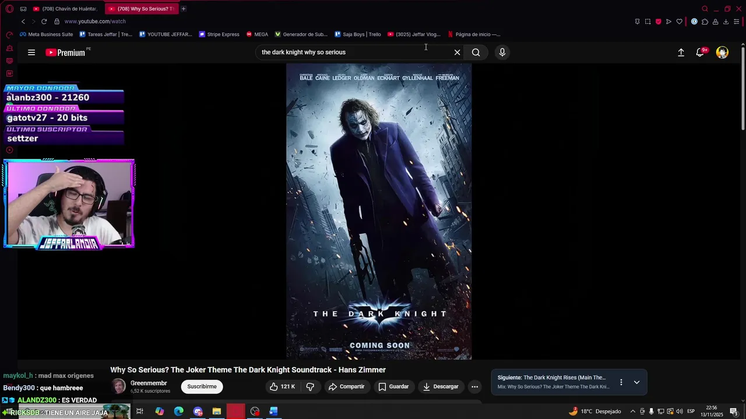Like the video with 121 K
746x419 pixels.
[283, 386]
